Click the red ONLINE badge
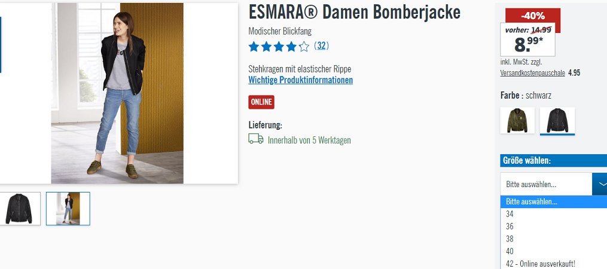This screenshot has height=269, width=607. pyautogui.click(x=261, y=102)
